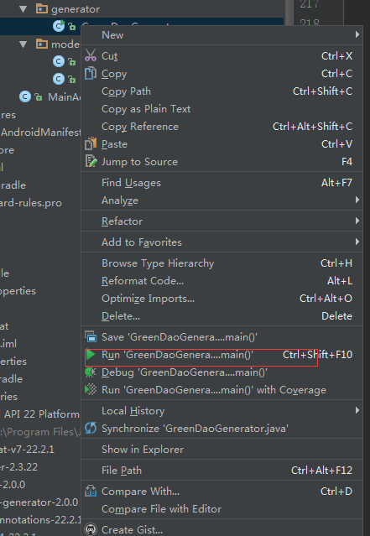
Task: Open the New submenu
Action: coord(222,35)
